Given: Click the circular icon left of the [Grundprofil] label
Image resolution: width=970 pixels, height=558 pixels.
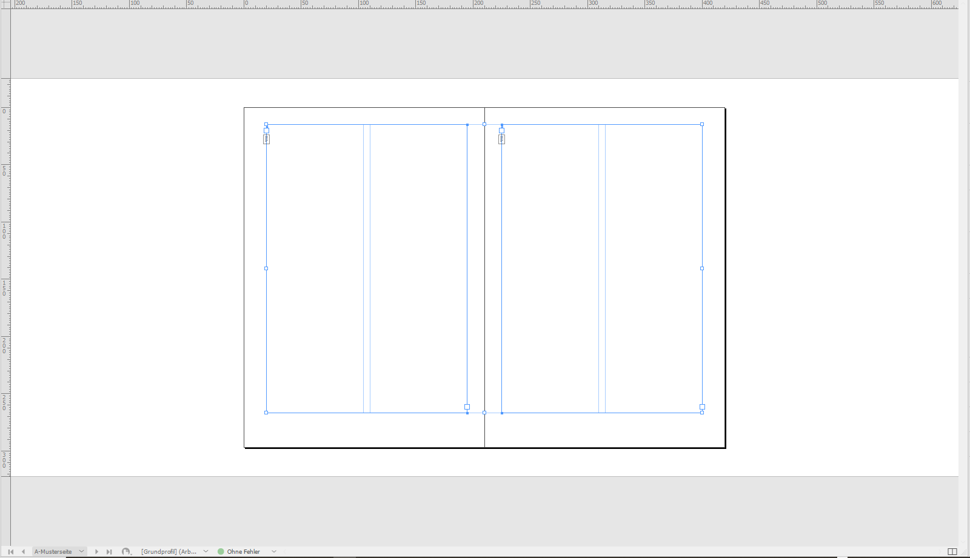Looking at the screenshot, I should click(x=127, y=551).
